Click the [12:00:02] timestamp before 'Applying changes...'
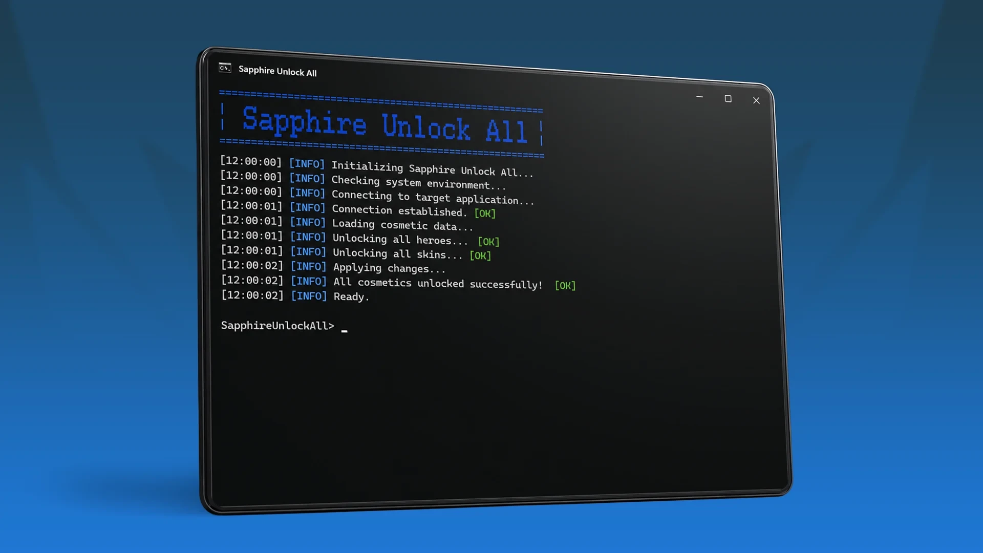 point(252,265)
